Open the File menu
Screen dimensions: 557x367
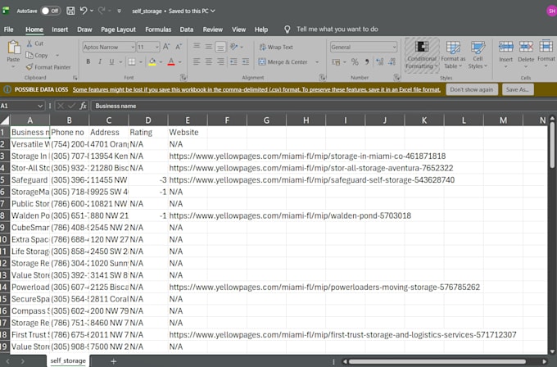8,29
